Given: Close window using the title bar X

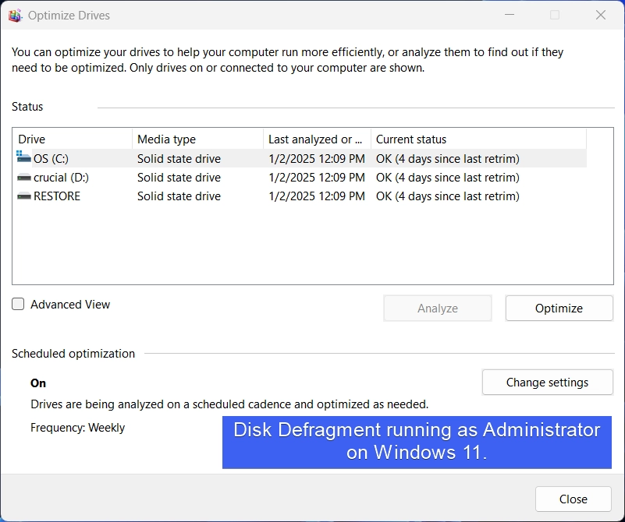Looking at the screenshot, I should (x=601, y=15).
